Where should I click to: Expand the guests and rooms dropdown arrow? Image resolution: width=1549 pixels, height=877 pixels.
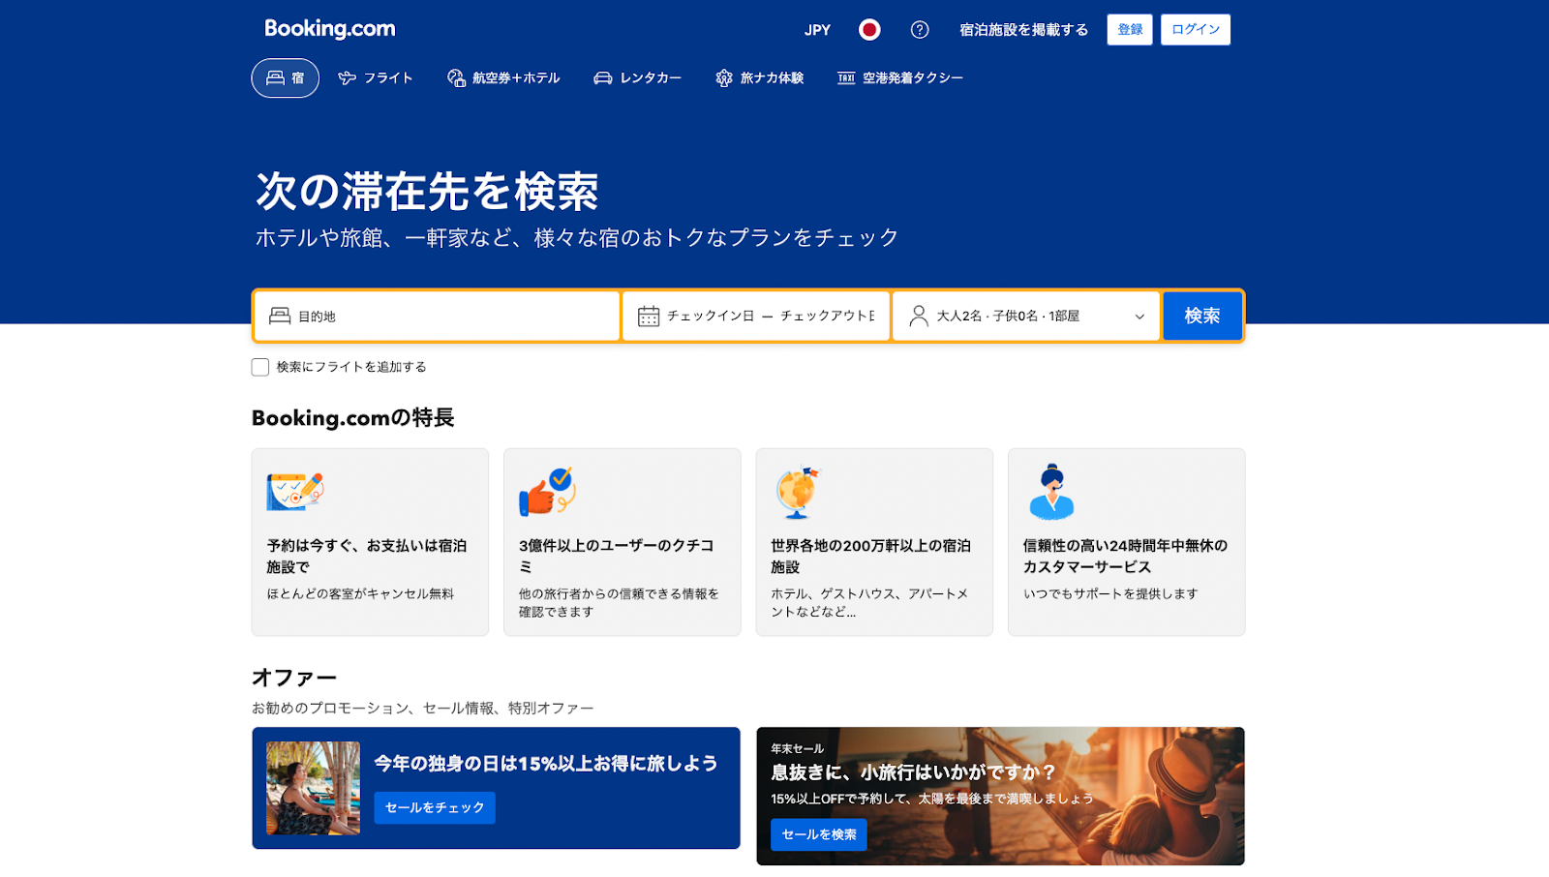(x=1139, y=317)
